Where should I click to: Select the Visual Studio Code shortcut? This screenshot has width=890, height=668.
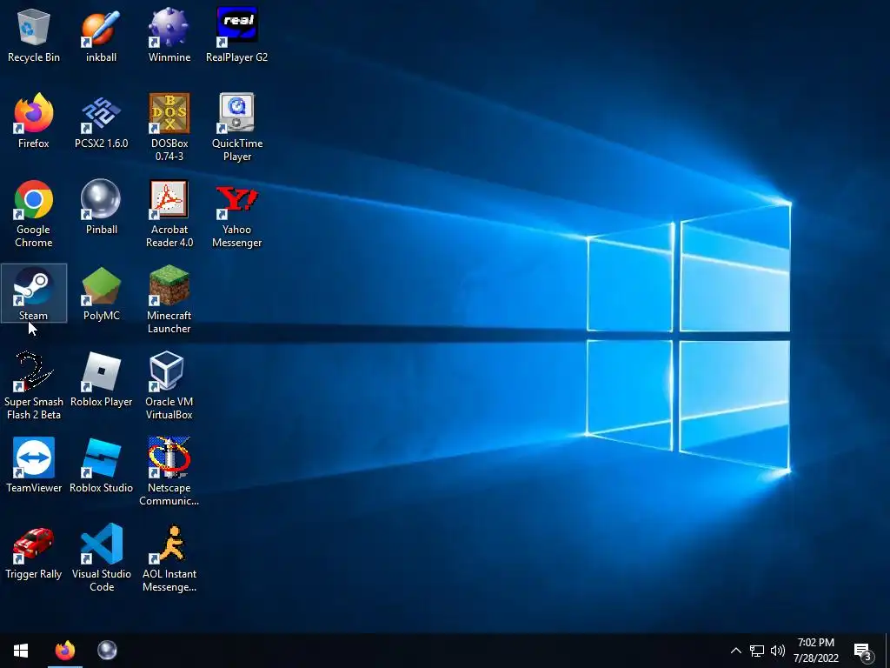[x=101, y=559]
